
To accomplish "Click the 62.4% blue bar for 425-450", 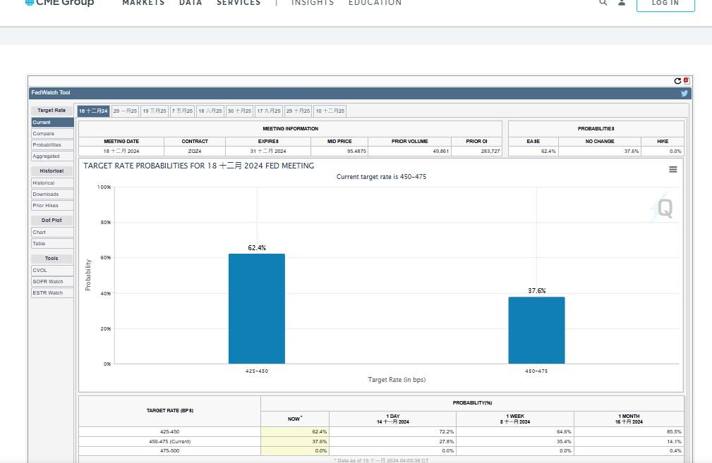I will click(x=257, y=309).
